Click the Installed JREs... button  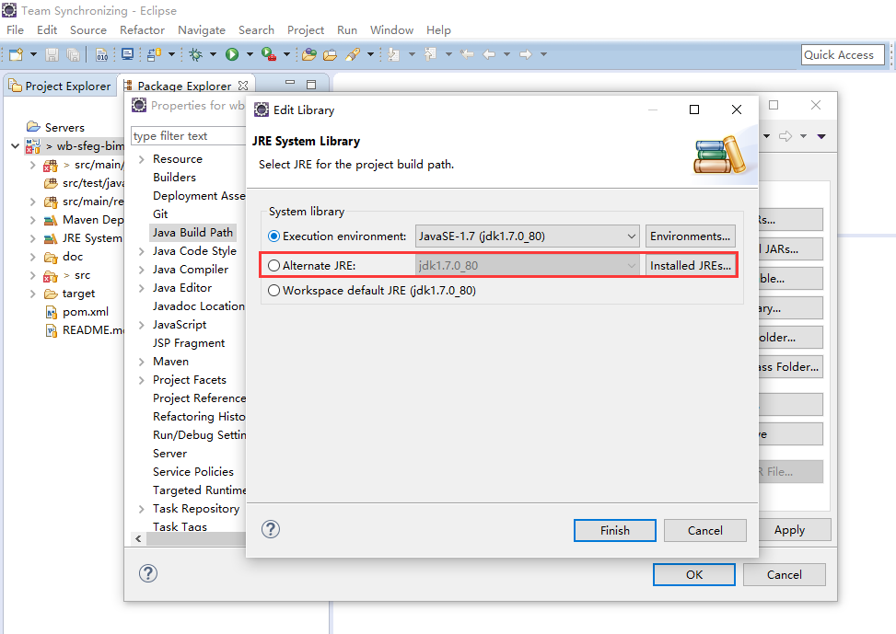point(691,266)
